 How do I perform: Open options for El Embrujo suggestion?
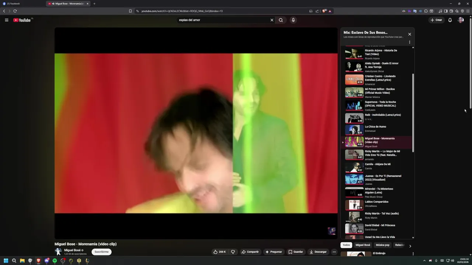tap(413, 254)
